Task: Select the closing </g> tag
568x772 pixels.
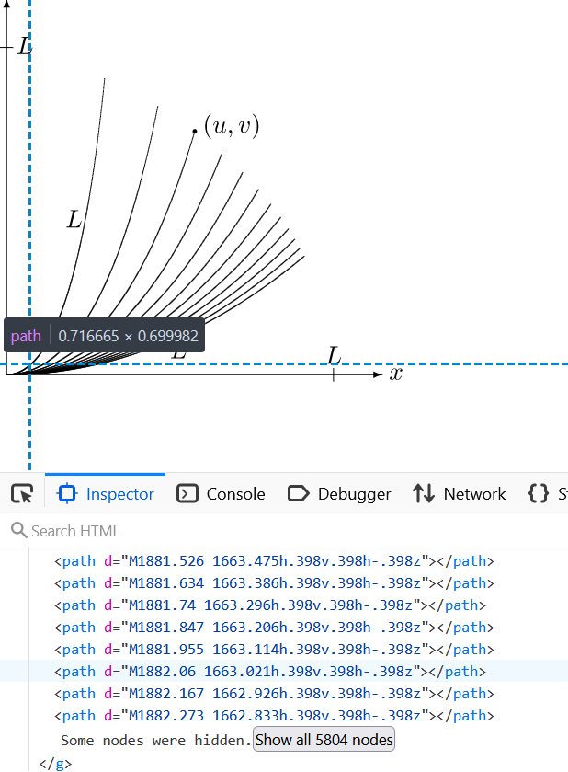Action: (x=55, y=764)
